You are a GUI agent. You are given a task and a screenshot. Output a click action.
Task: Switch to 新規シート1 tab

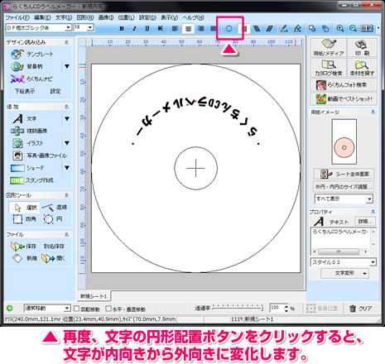pos(94,296)
